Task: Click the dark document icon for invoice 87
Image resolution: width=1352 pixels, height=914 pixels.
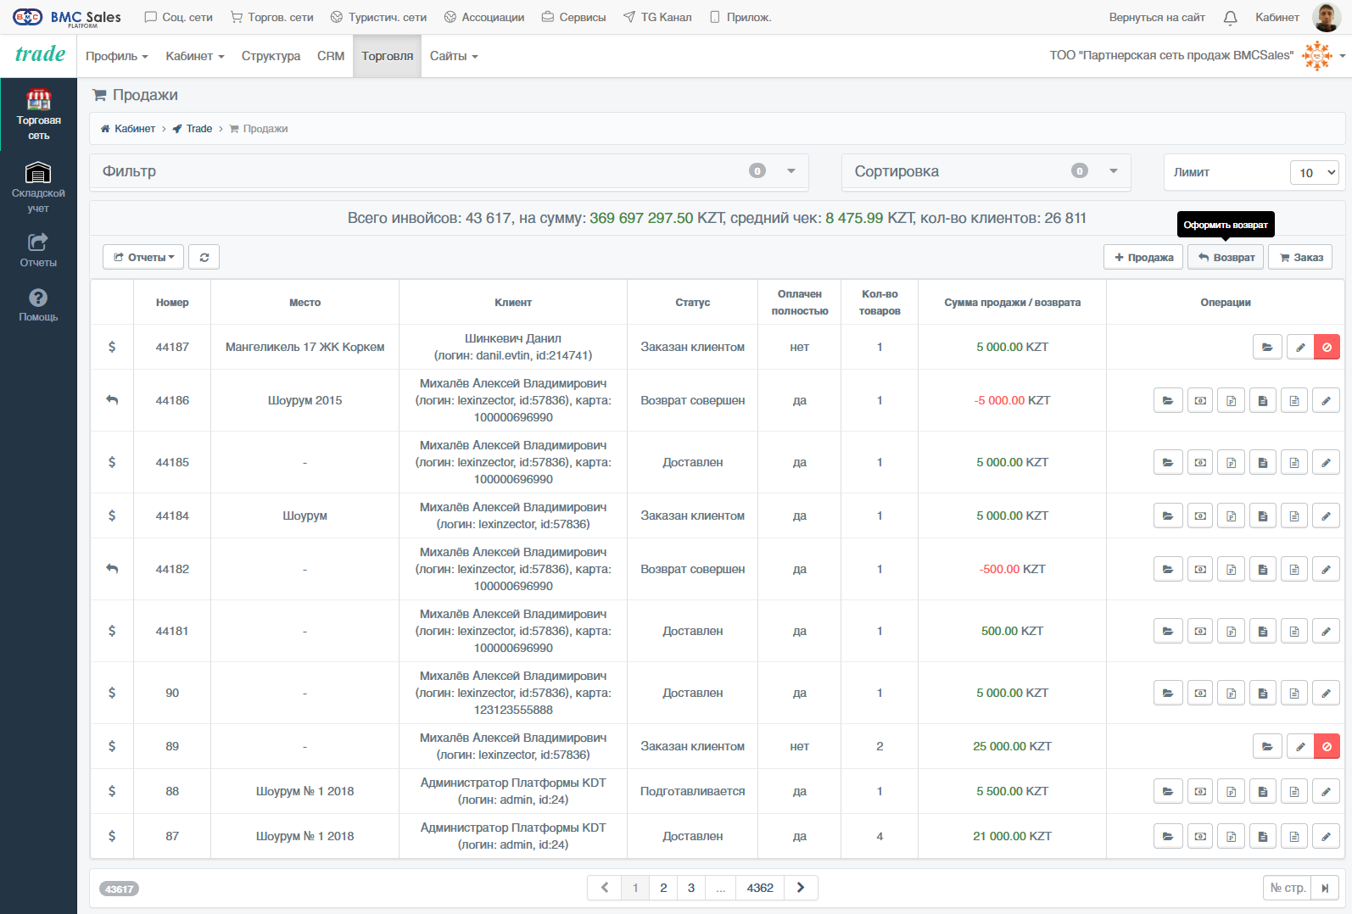Action: (1262, 836)
